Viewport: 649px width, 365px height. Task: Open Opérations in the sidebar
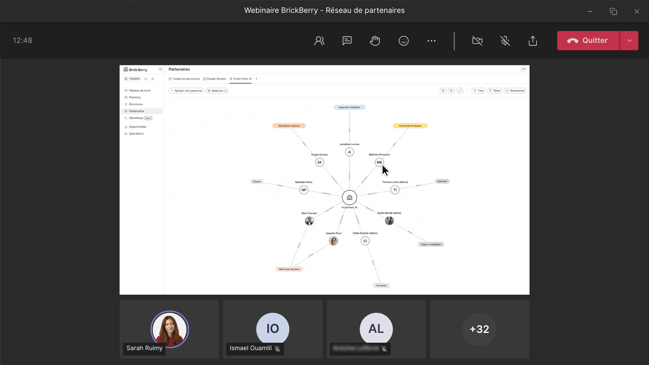[x=142, y=133]
